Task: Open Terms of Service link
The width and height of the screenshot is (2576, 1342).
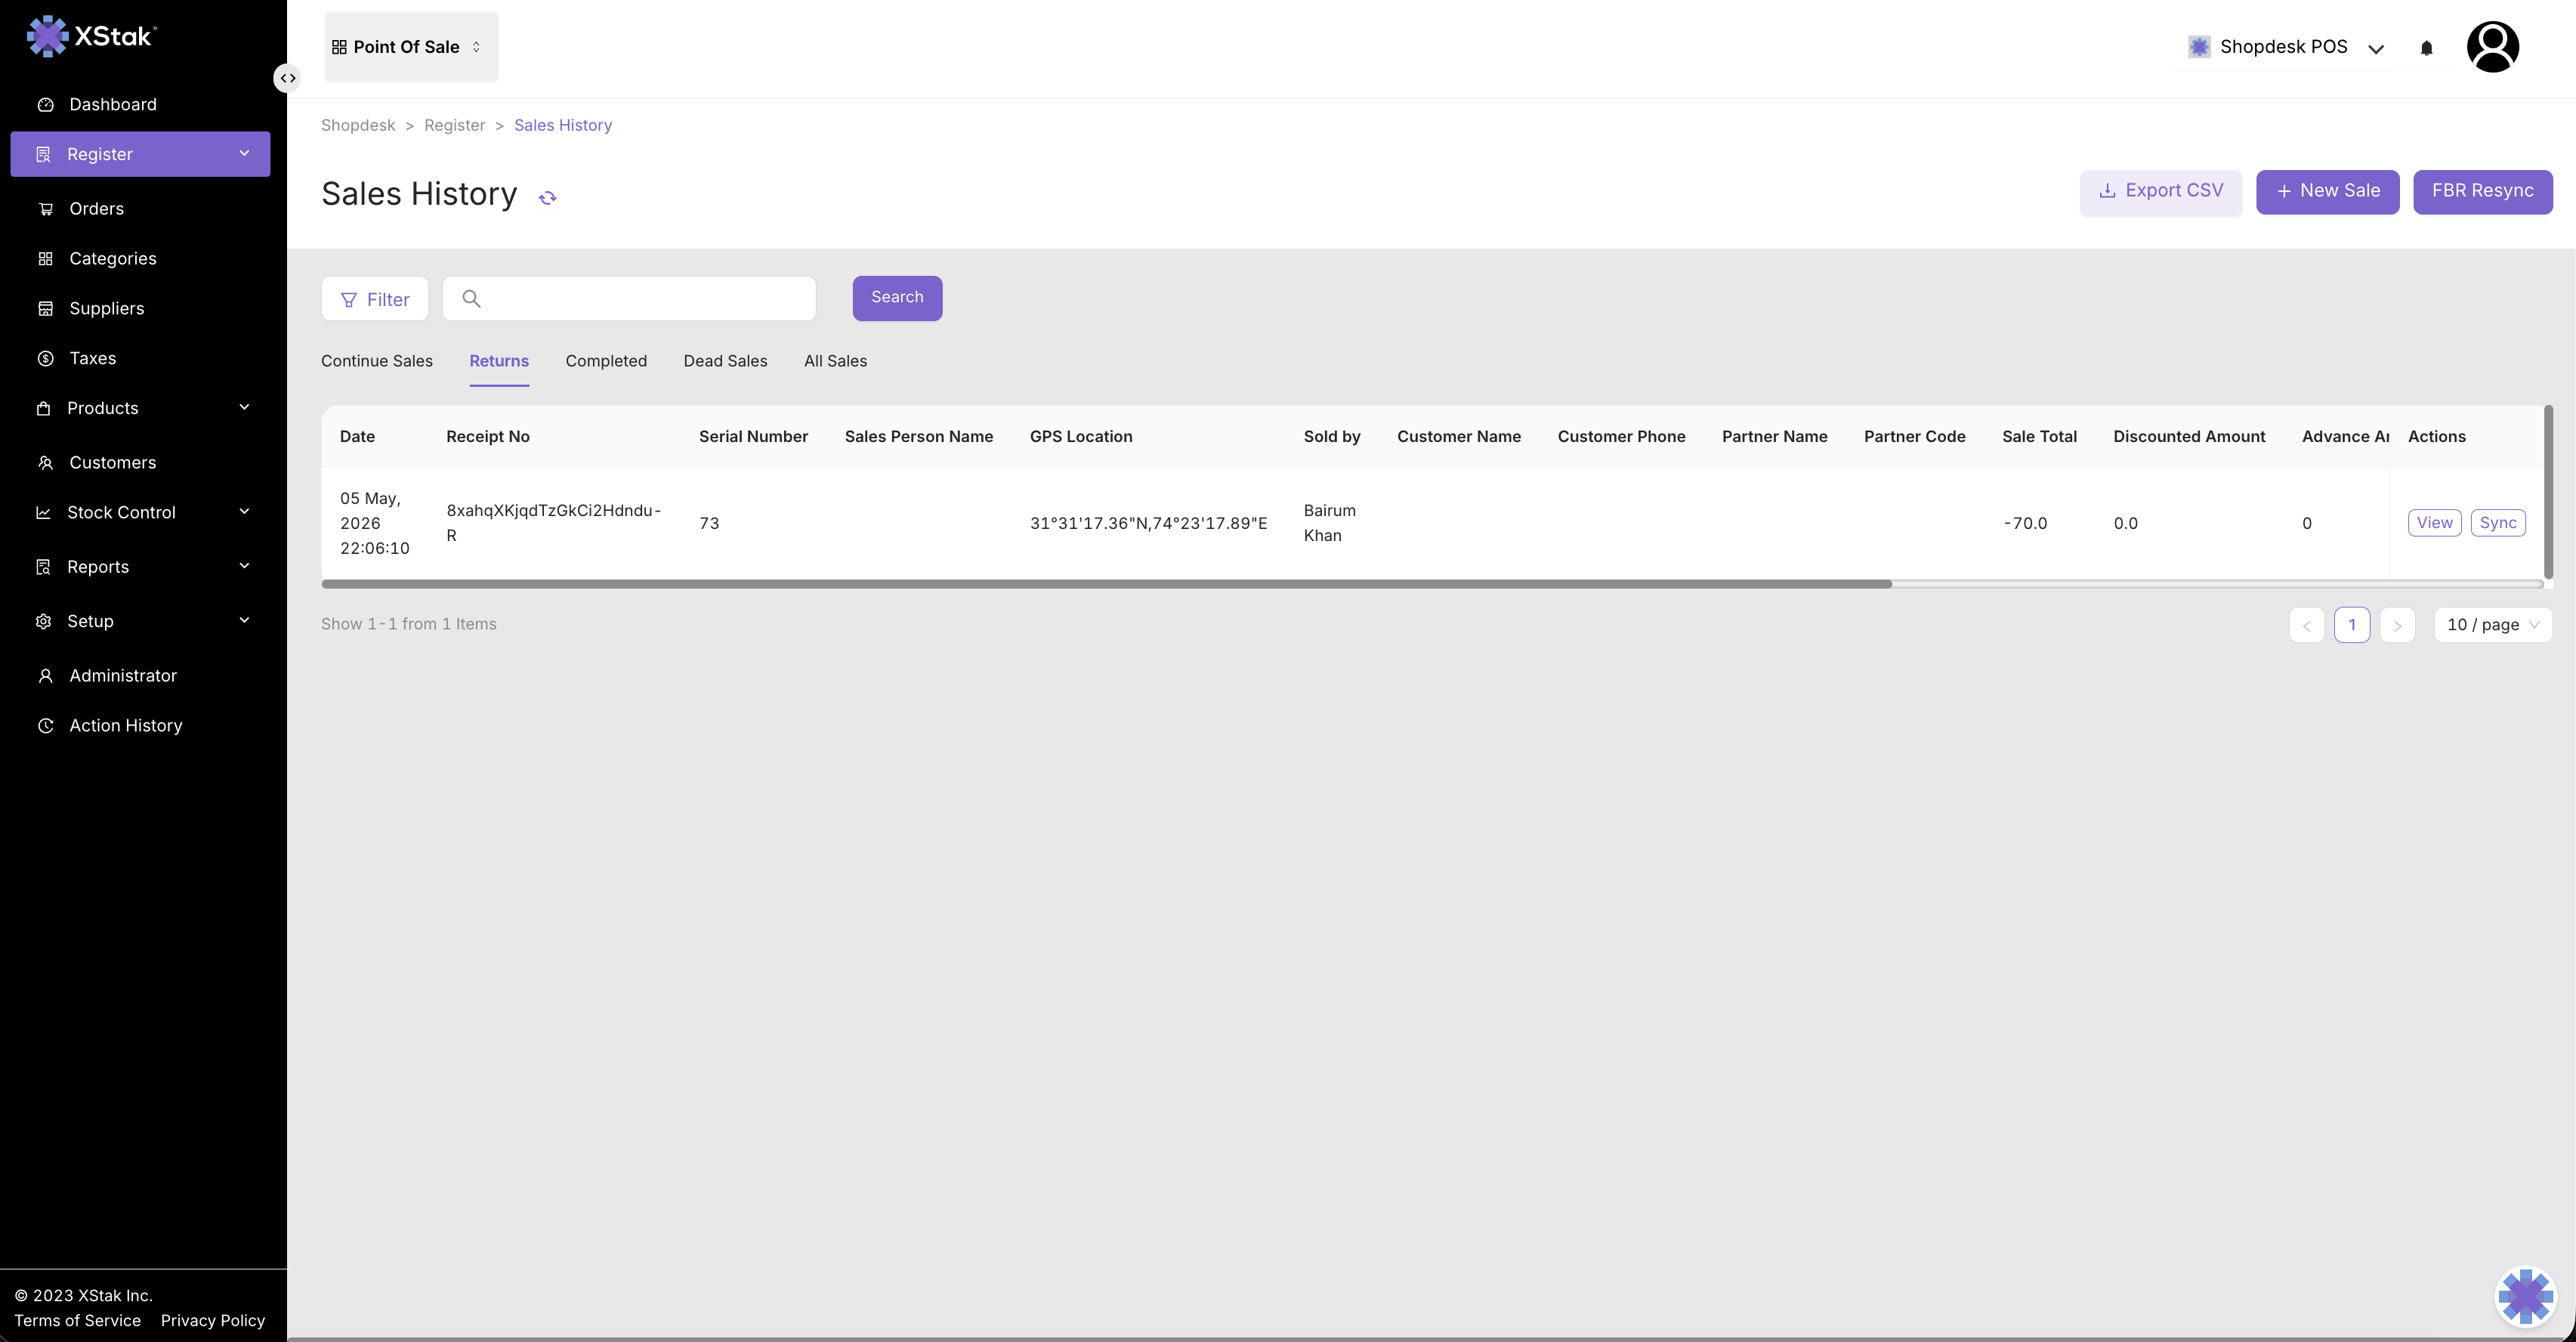Action: 78,1320
